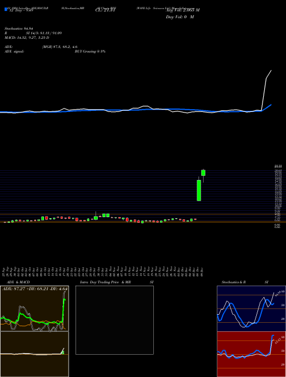
Task: Click the white price line's spike peak
Action: click(271, 70)
